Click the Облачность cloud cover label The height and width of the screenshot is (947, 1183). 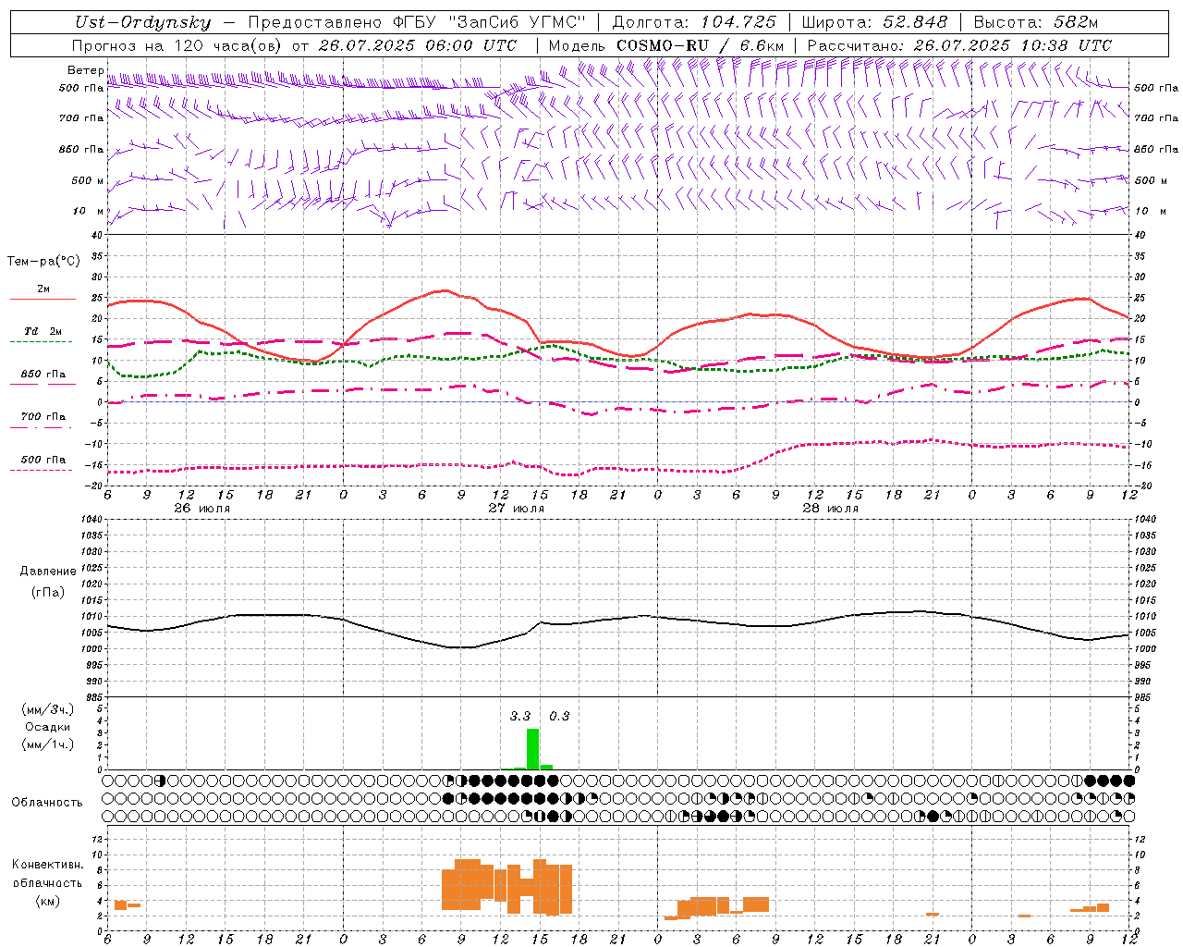[47, 802]
